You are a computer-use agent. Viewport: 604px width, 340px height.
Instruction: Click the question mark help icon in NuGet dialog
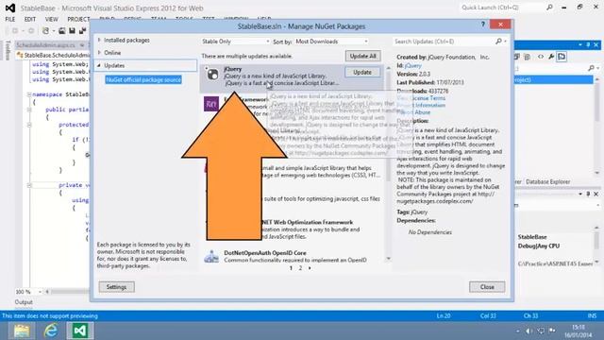pos(483,25)
